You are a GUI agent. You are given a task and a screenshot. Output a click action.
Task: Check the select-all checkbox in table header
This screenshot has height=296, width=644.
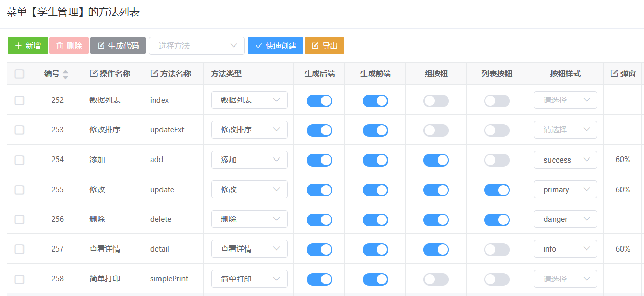click(x=19, y=74)
